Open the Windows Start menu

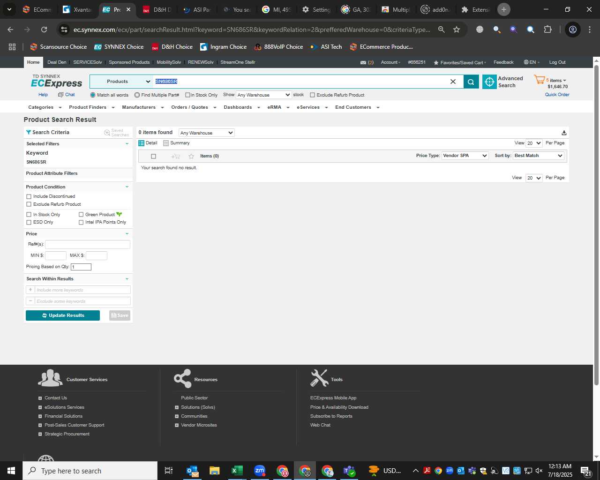pos(11,471)
